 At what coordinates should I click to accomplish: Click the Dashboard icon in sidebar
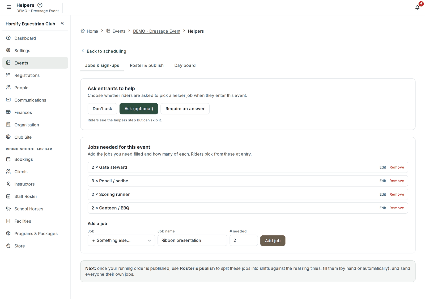point(8,38)
